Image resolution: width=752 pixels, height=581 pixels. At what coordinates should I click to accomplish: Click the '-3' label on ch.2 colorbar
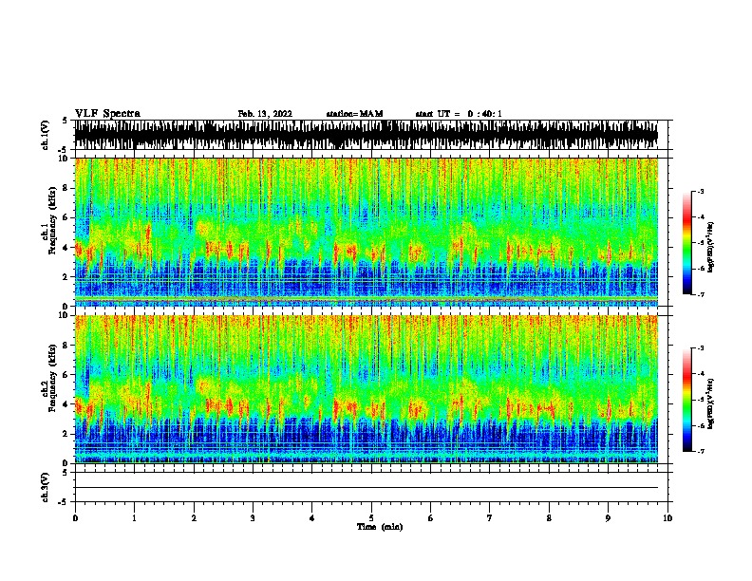pyautogui.click(x=700, y=348)
